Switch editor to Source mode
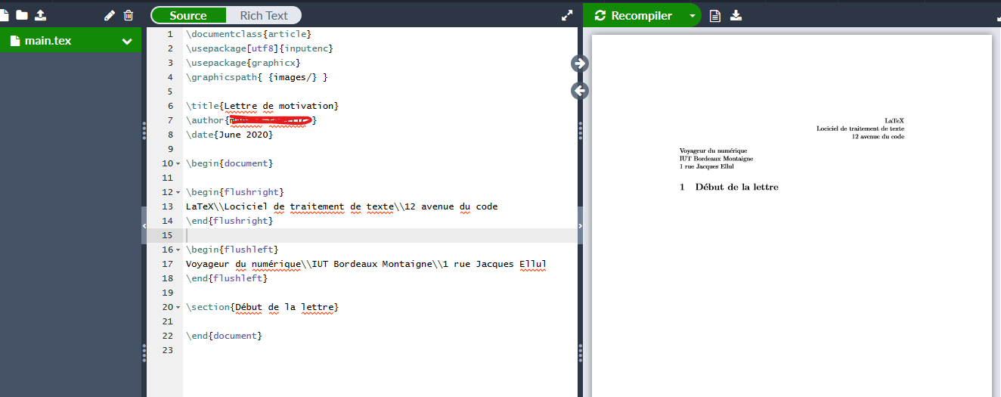The height and width of the screenshot is (397, 1001). pyautogui.click(x=188, y=15)
